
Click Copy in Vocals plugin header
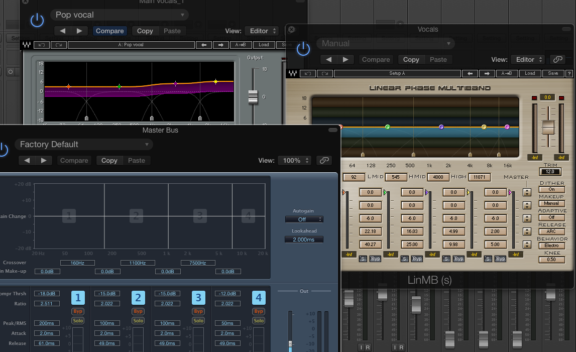[x=411, y=59]
